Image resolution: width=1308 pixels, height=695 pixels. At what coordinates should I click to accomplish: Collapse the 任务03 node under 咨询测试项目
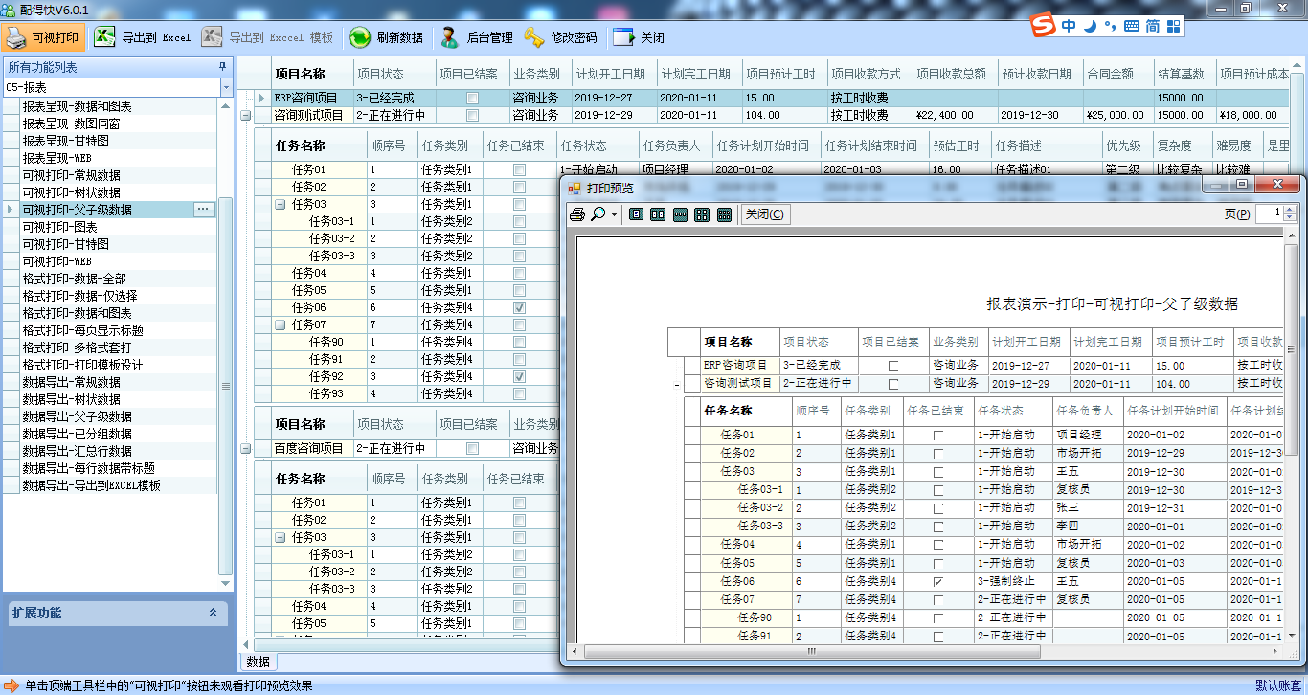pos(280,204)
